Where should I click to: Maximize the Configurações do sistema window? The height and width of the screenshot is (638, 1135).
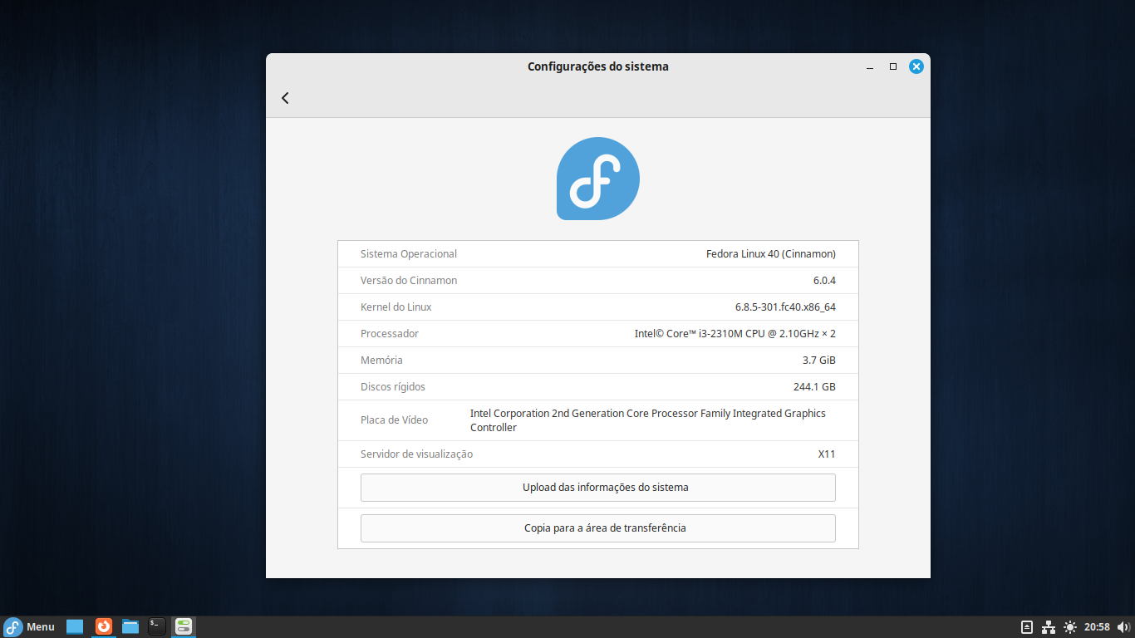(893, 66)
